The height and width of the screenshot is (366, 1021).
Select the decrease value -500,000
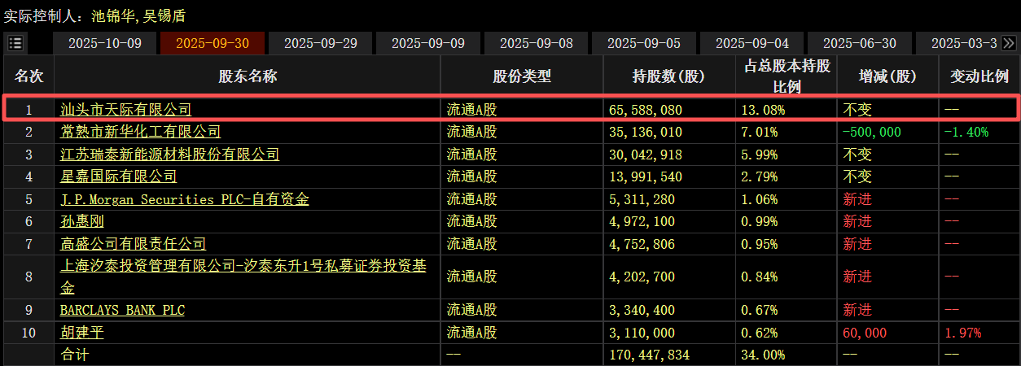tap(872, 132)
